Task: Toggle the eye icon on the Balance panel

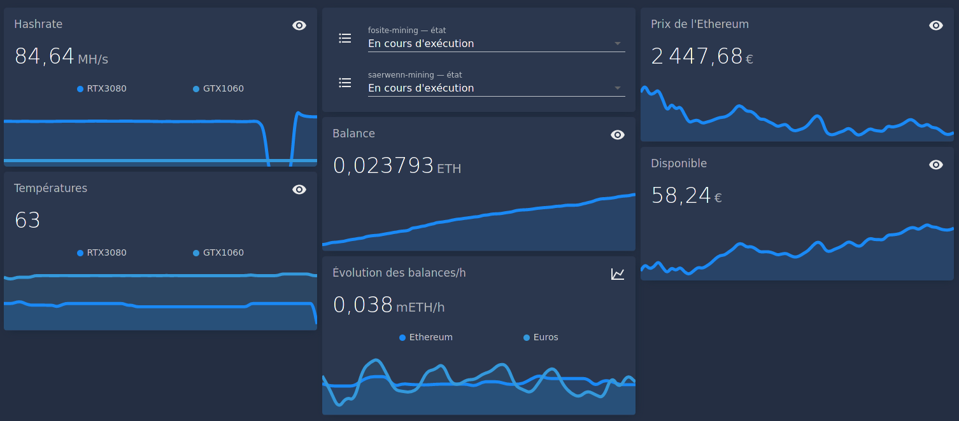Action: [x=618, y=135]
